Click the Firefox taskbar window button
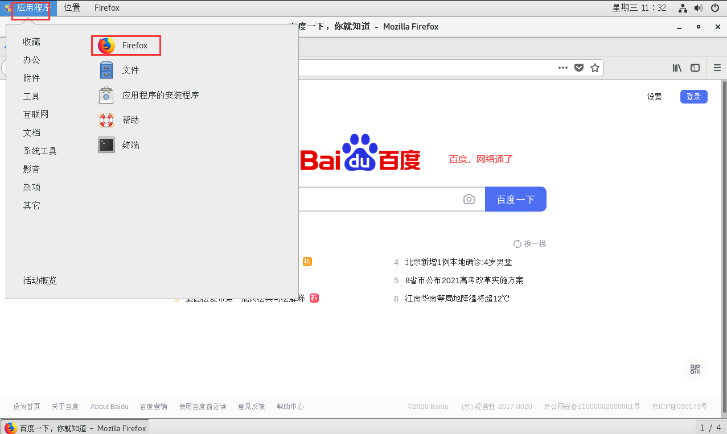The width and height of the screenshot is (727, 434). pyautogui.click(x=76, y=428)
